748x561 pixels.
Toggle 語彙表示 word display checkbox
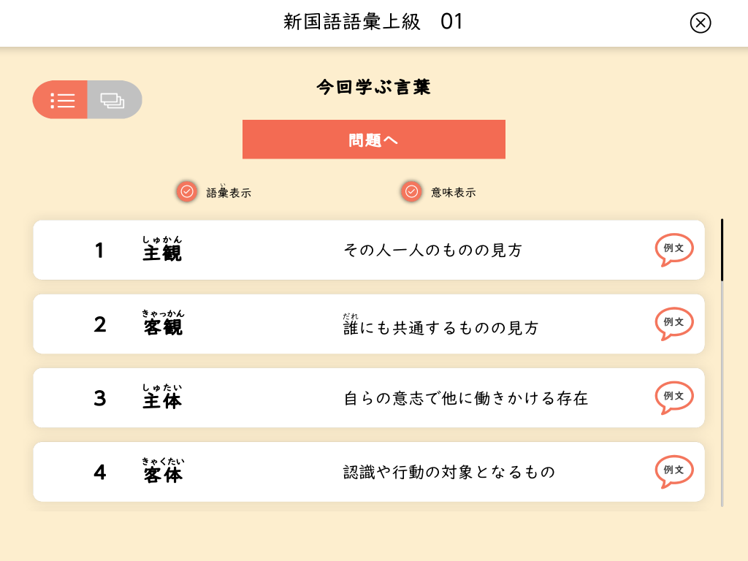pos(187,191)
